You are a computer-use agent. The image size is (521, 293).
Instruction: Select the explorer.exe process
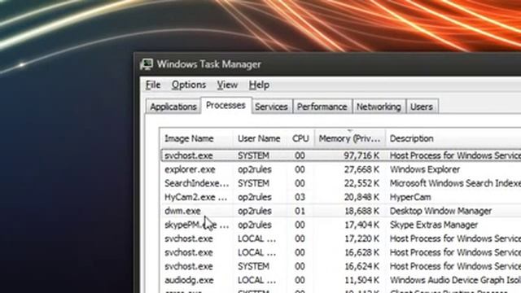point(341,169)
